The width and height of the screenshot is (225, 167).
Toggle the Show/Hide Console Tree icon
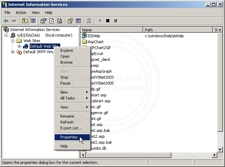[x=33, y=21]
